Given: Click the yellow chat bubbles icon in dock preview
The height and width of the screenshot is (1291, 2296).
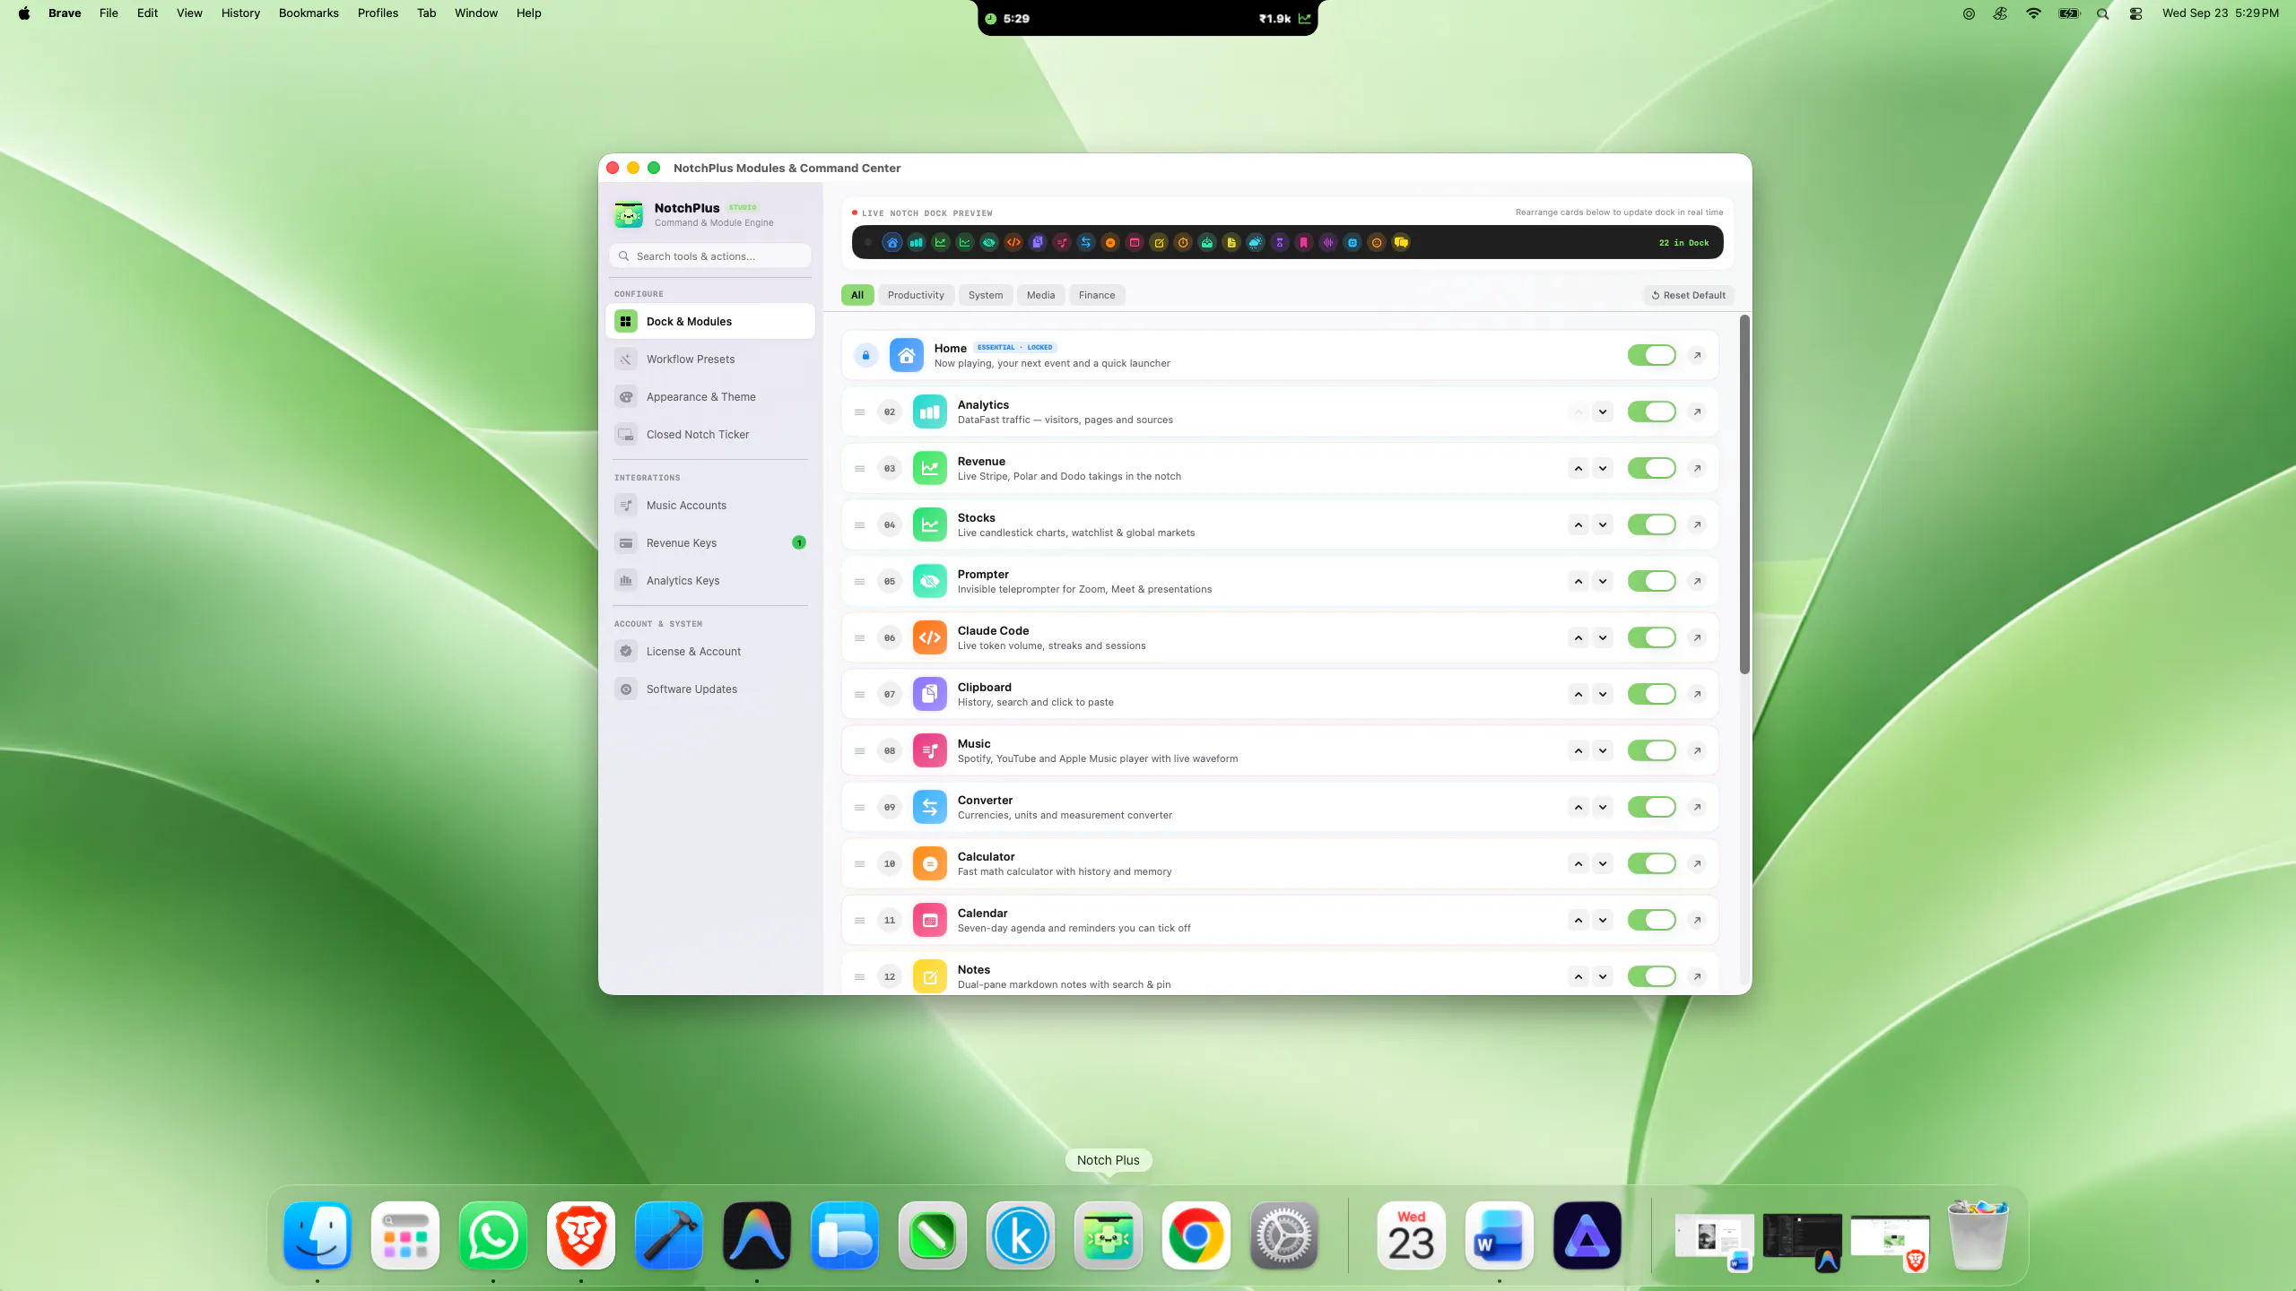Looking at the screenshot, I should (x=1401, y=242).
